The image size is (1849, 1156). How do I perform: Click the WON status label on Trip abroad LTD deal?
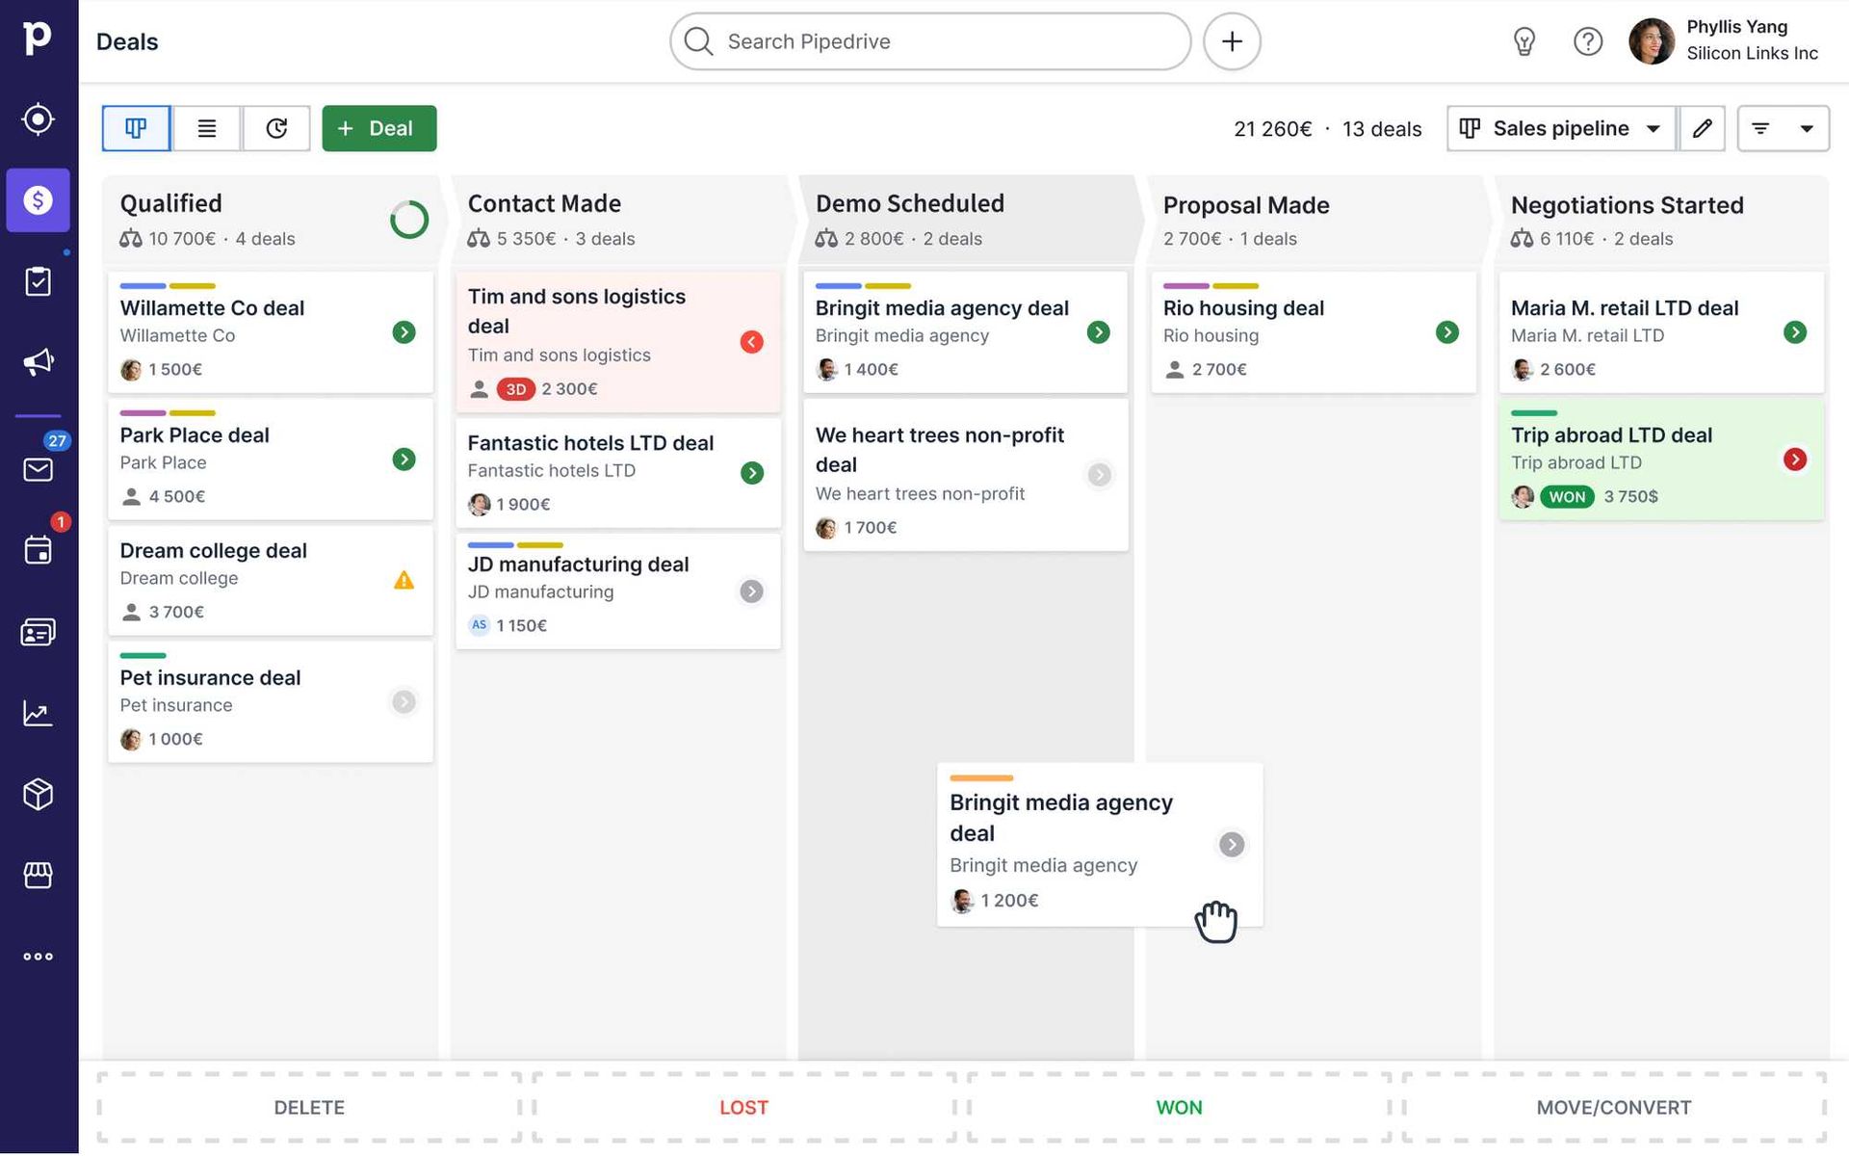tap(1566, 495)
